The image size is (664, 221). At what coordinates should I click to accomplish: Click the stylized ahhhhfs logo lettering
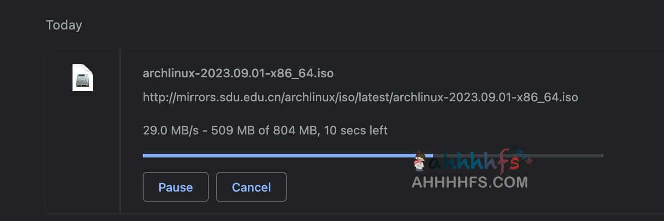click(x=476, y=161)
